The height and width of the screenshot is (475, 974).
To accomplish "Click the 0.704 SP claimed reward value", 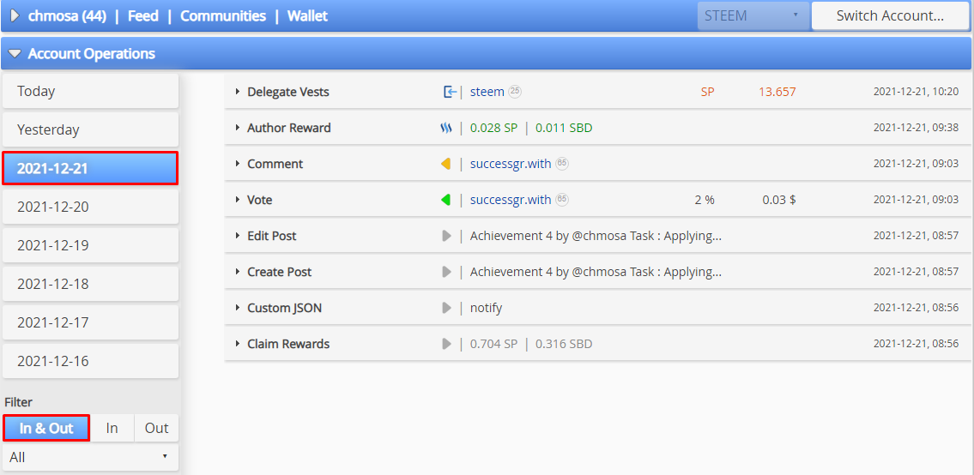I will point(493,344).
